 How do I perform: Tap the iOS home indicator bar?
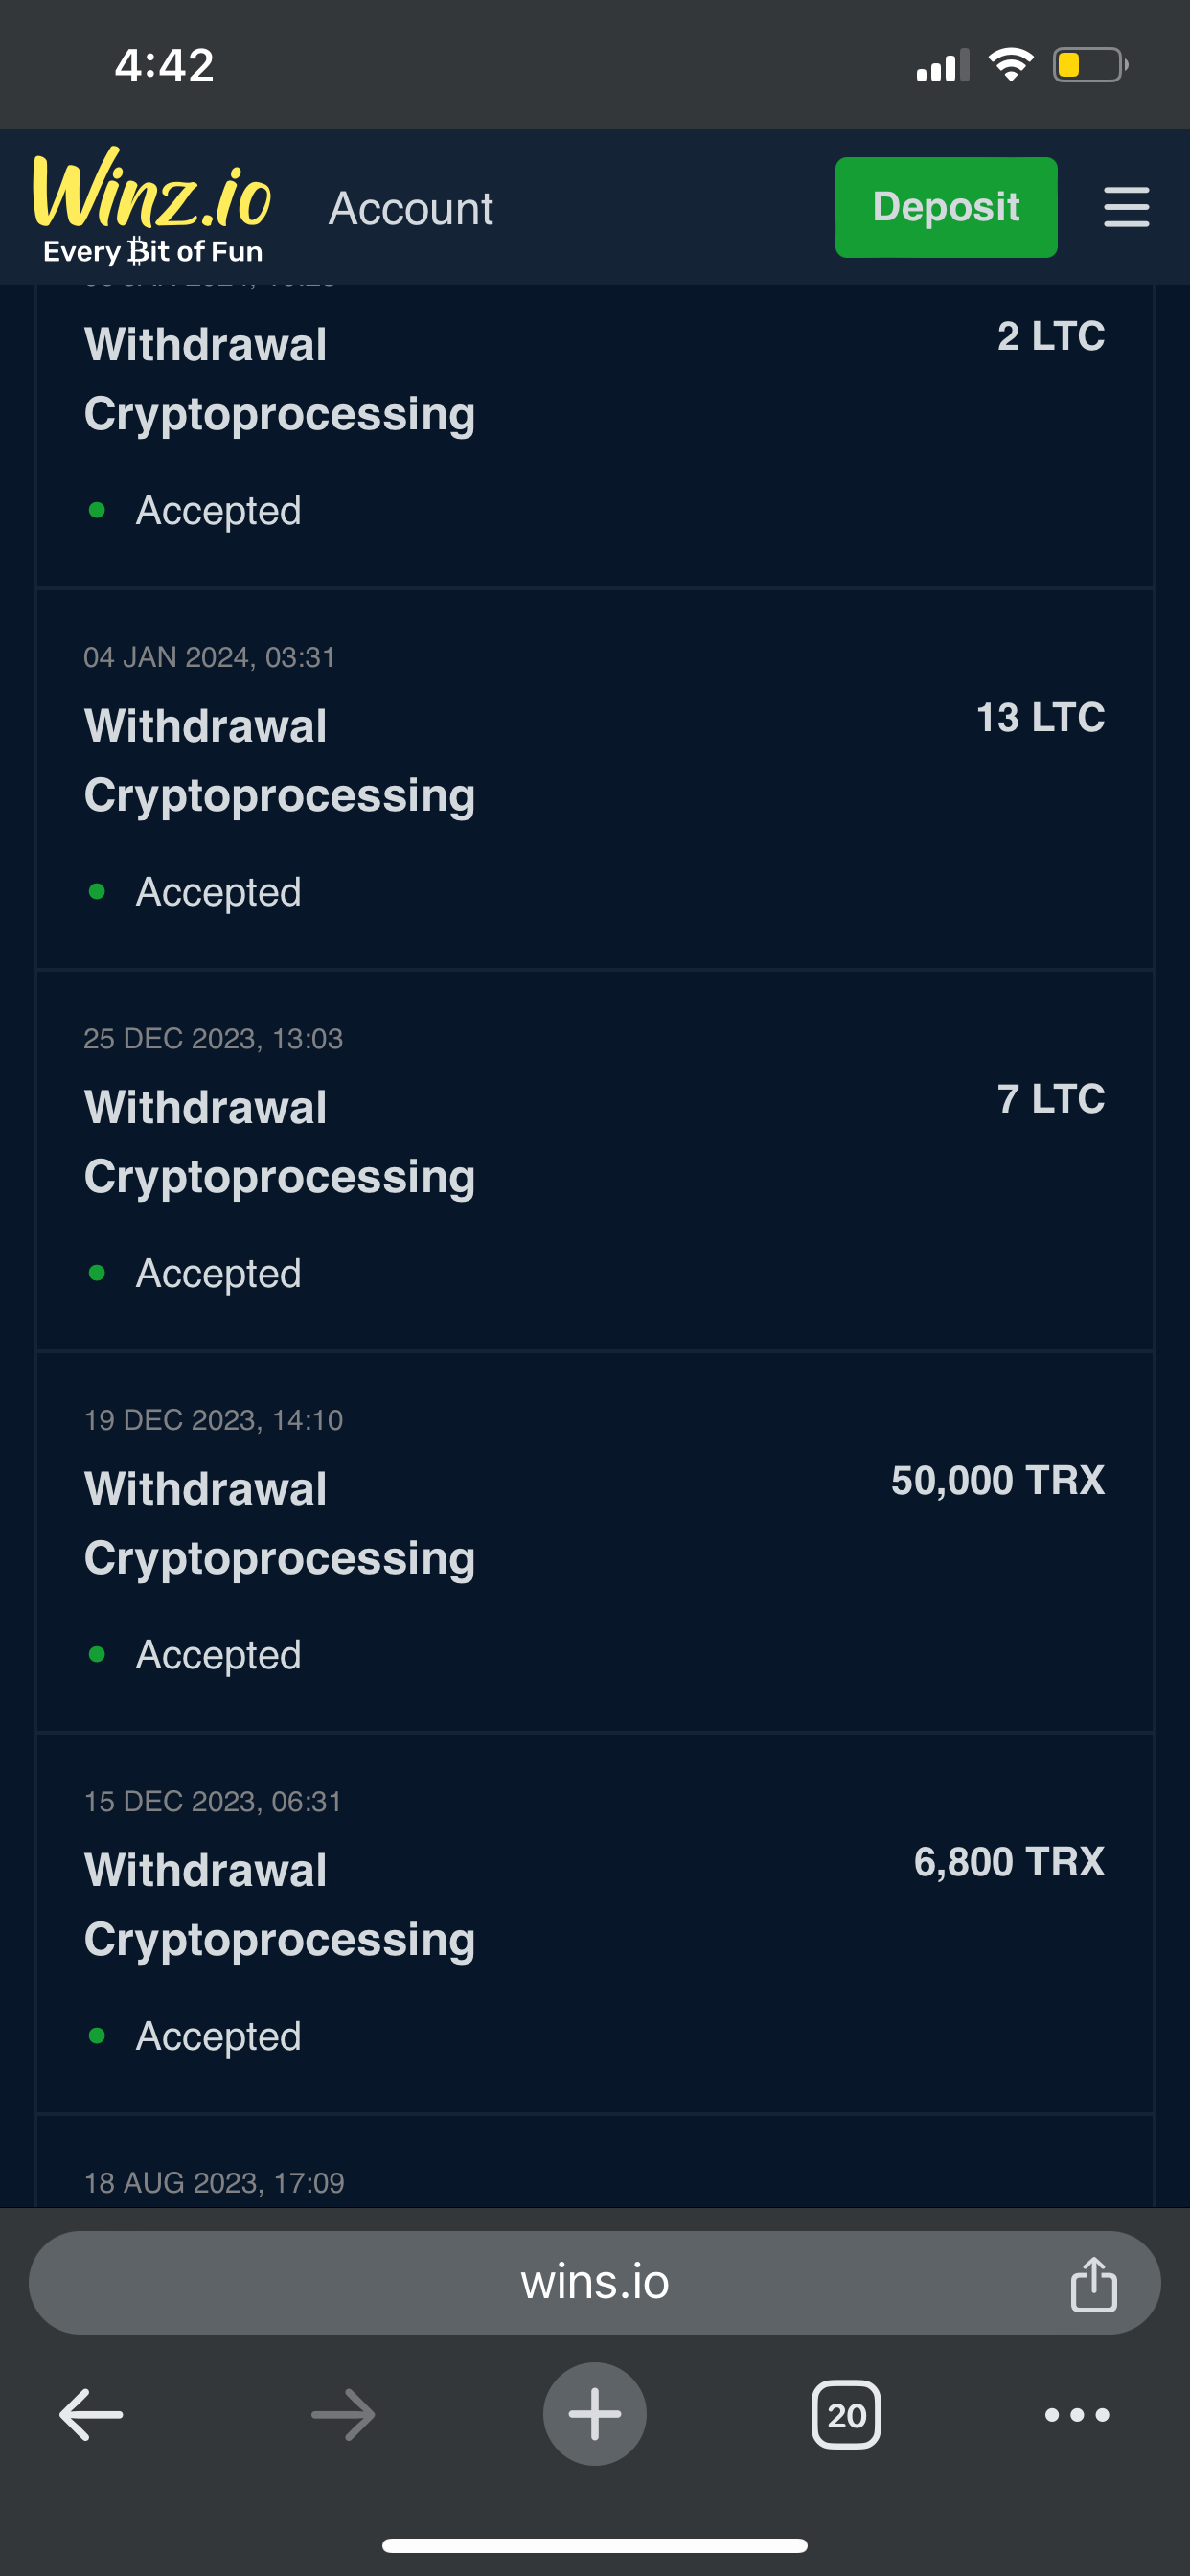click(595, 2545)
